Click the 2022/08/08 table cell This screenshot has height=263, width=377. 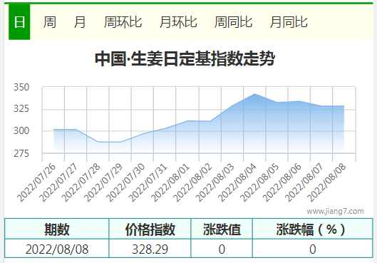point(57,249)
